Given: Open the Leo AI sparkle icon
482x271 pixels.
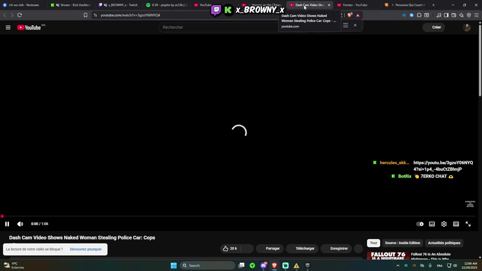Looking at the screenshot, I should tap(461, 15).
